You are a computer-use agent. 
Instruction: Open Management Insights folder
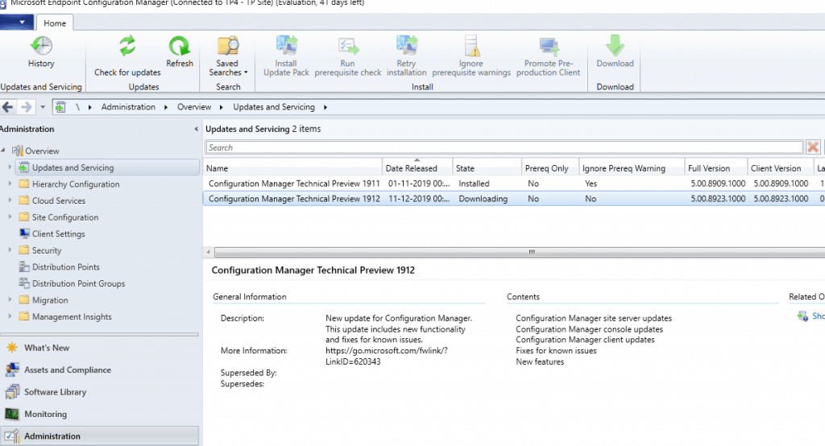click(x=72, y=316)
